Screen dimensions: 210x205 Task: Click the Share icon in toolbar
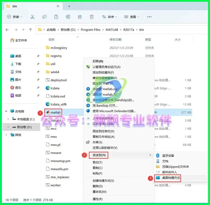click(x=80, y=17)
